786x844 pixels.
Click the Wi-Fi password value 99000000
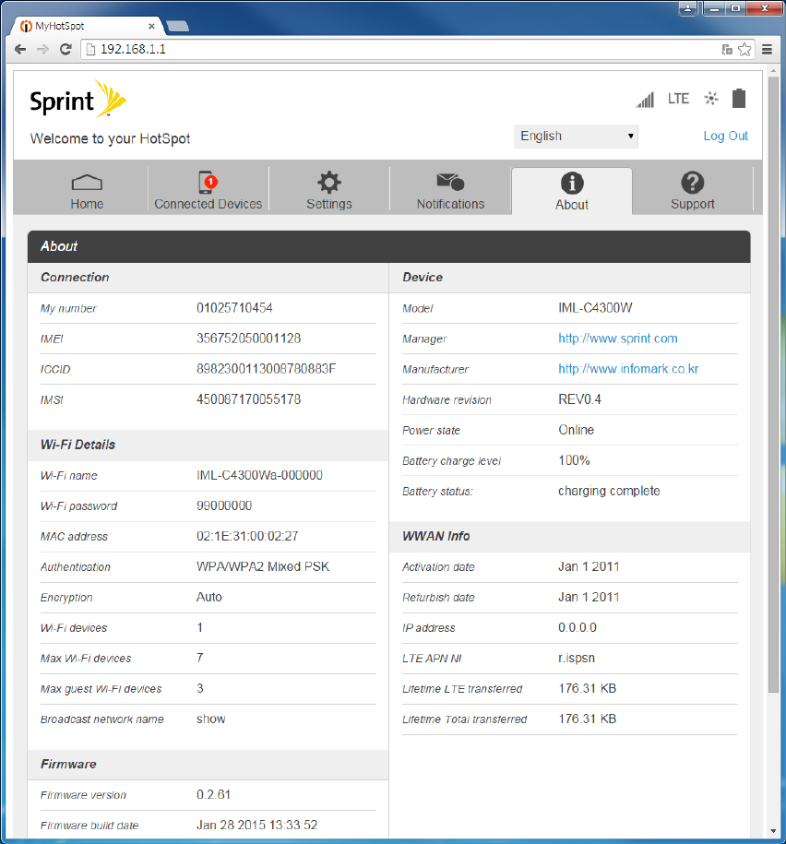tap(224, 506)
